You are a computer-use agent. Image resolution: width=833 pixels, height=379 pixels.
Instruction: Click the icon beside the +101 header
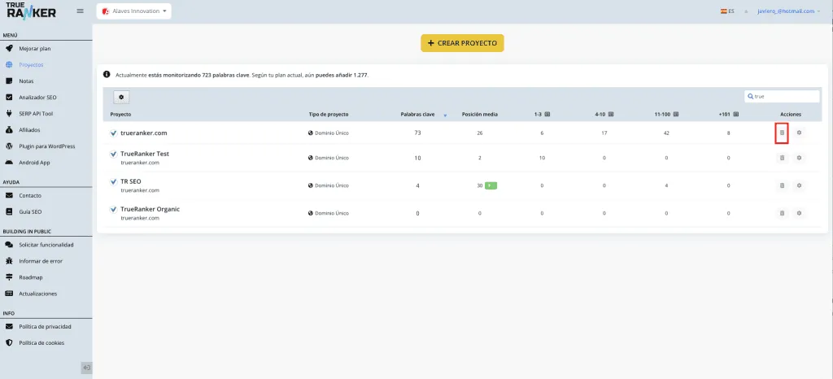[x=736, y=114]
